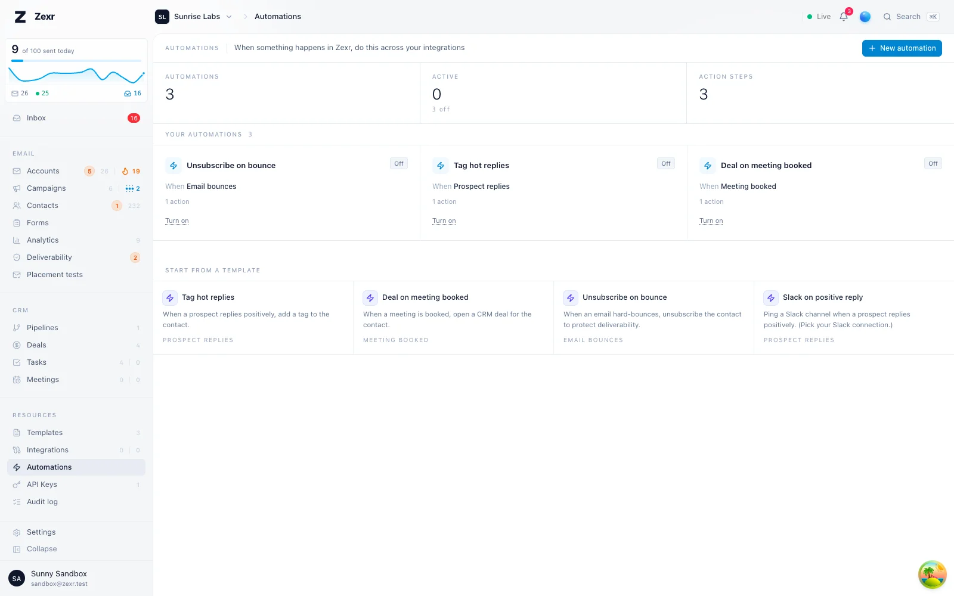Screen dimensions: 954x596
Task: Click 'When Prospect replies' trigger text
Action: click(471, 187)
